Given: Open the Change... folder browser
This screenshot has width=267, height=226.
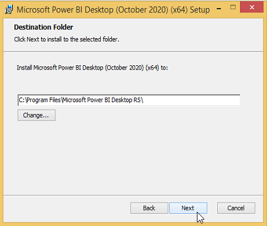Looking at the screenshot, I should point(36,115).
